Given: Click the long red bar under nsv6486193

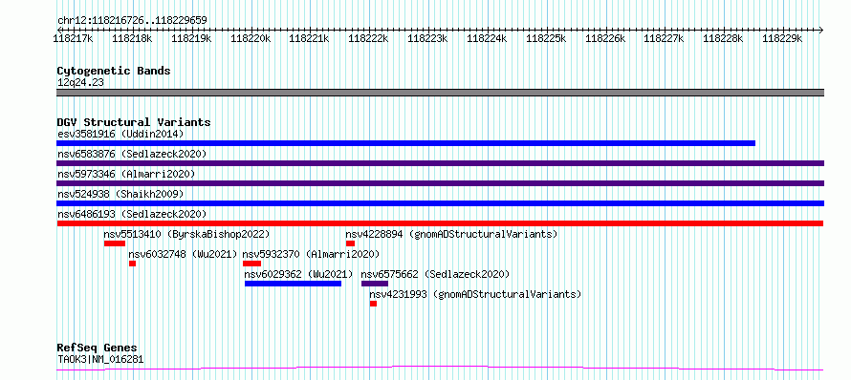Looking at the screenshot, I should [440, 223].
